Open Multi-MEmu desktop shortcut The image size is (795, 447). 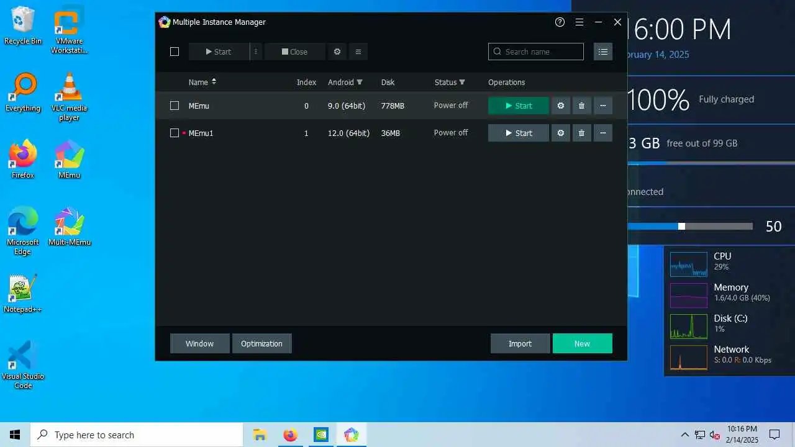coord(69,227)
